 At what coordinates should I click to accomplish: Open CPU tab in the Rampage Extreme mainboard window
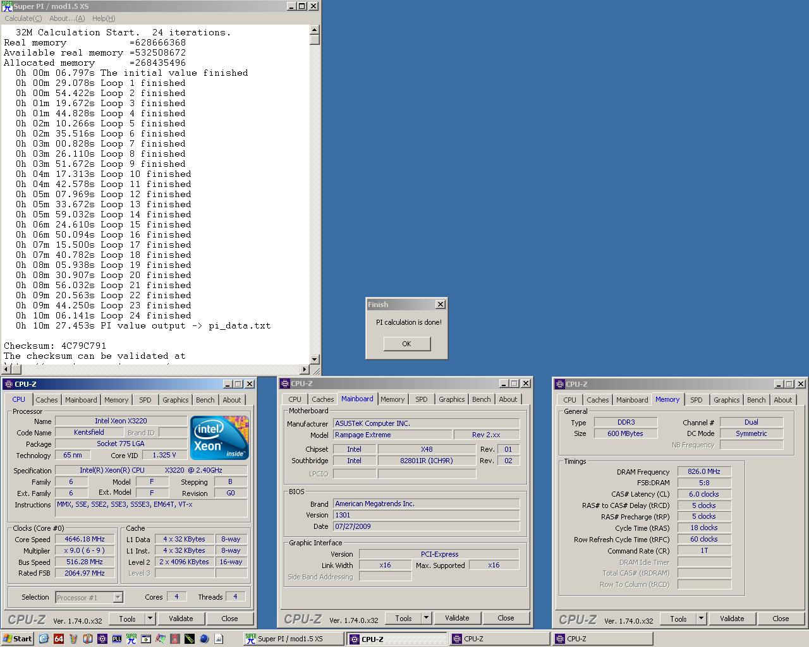(295, 399)
